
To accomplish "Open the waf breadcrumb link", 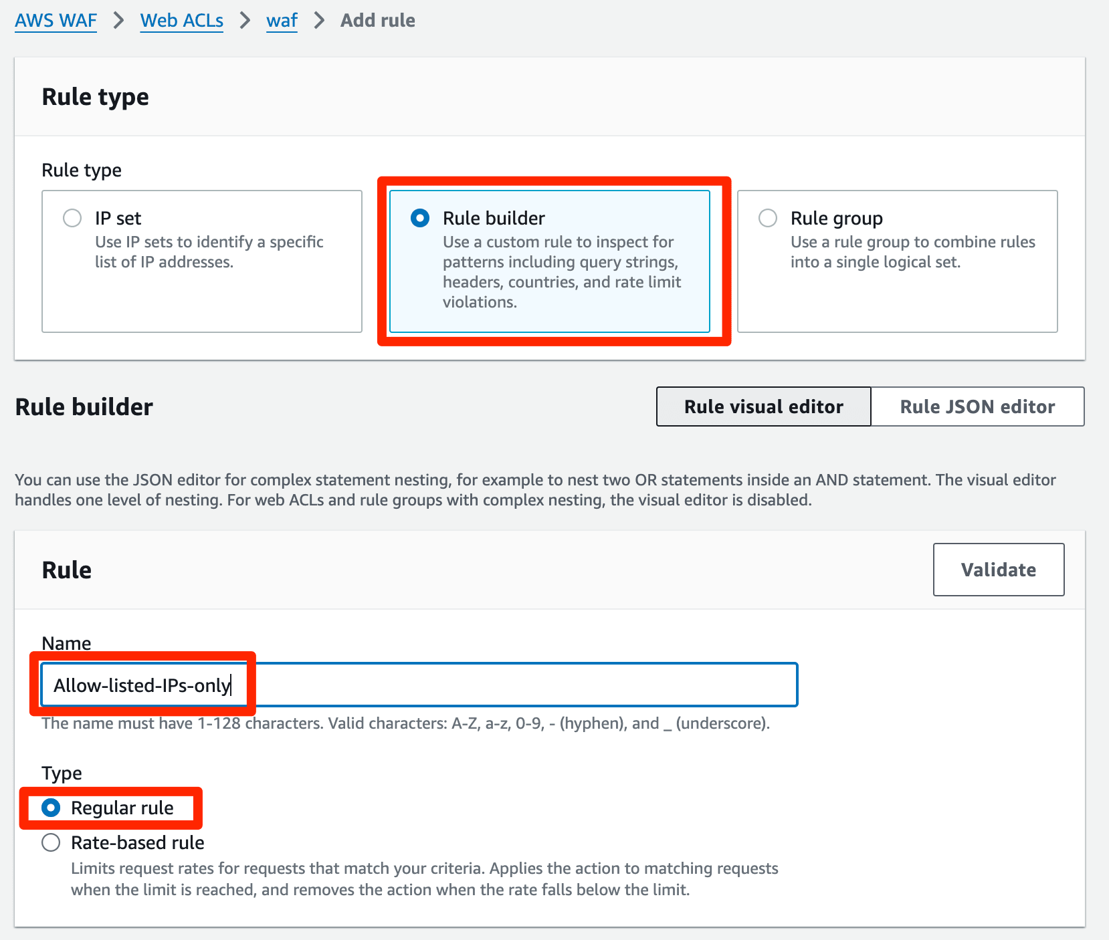I will point(282,21).
